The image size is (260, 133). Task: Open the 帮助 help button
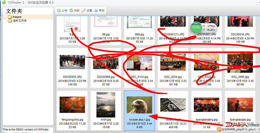(99, 10)
